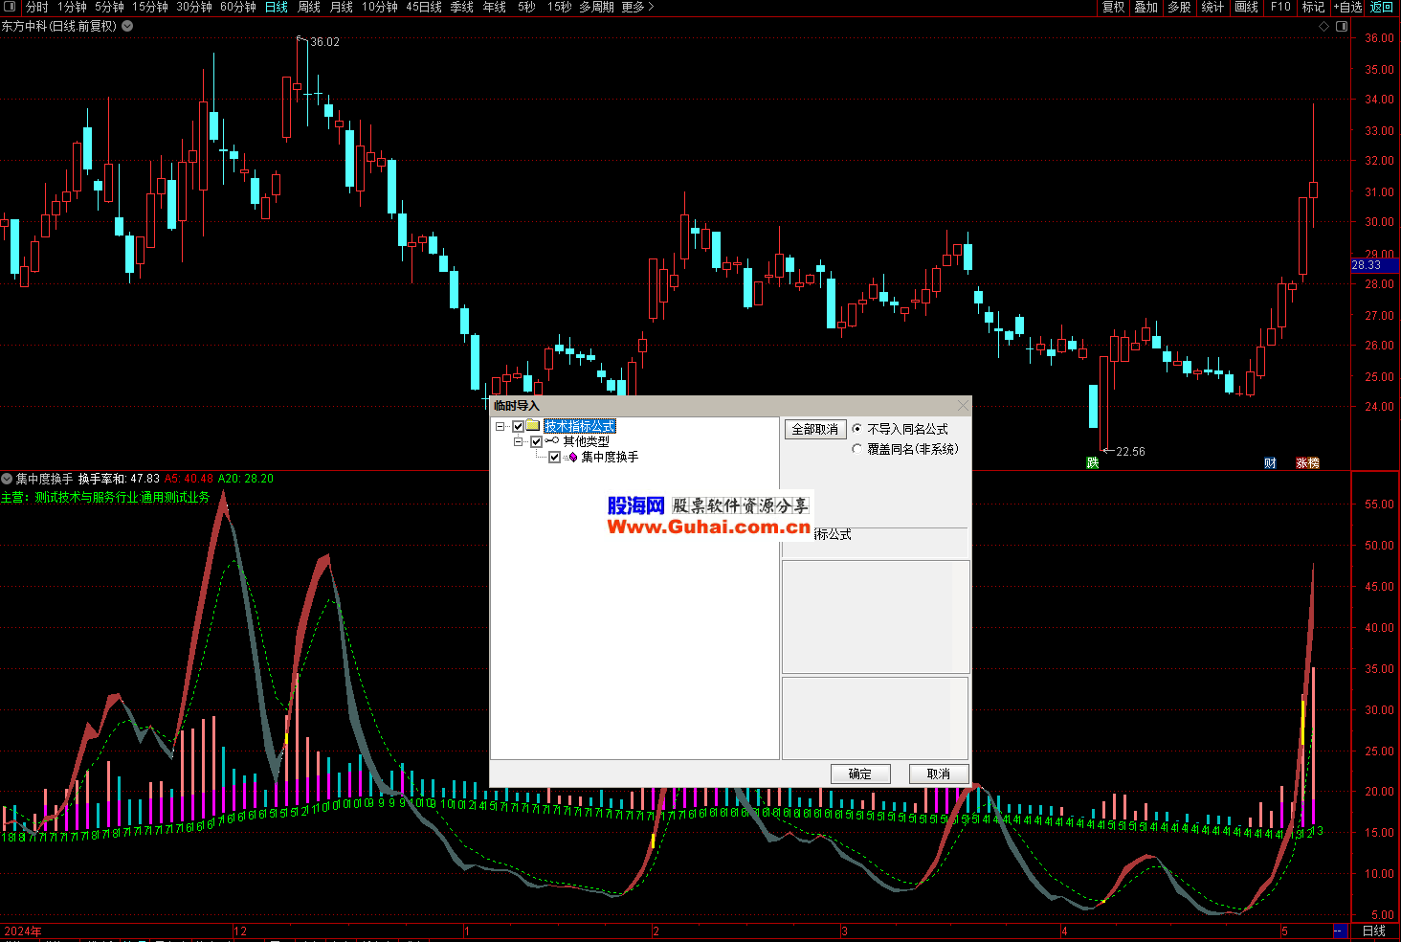The image size is (1401, 942).
Task: Select the 月线 period tab
Action: tap(342, 7)
